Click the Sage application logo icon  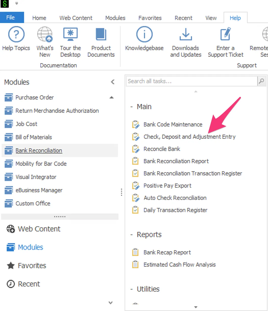[x=5, y=4]
